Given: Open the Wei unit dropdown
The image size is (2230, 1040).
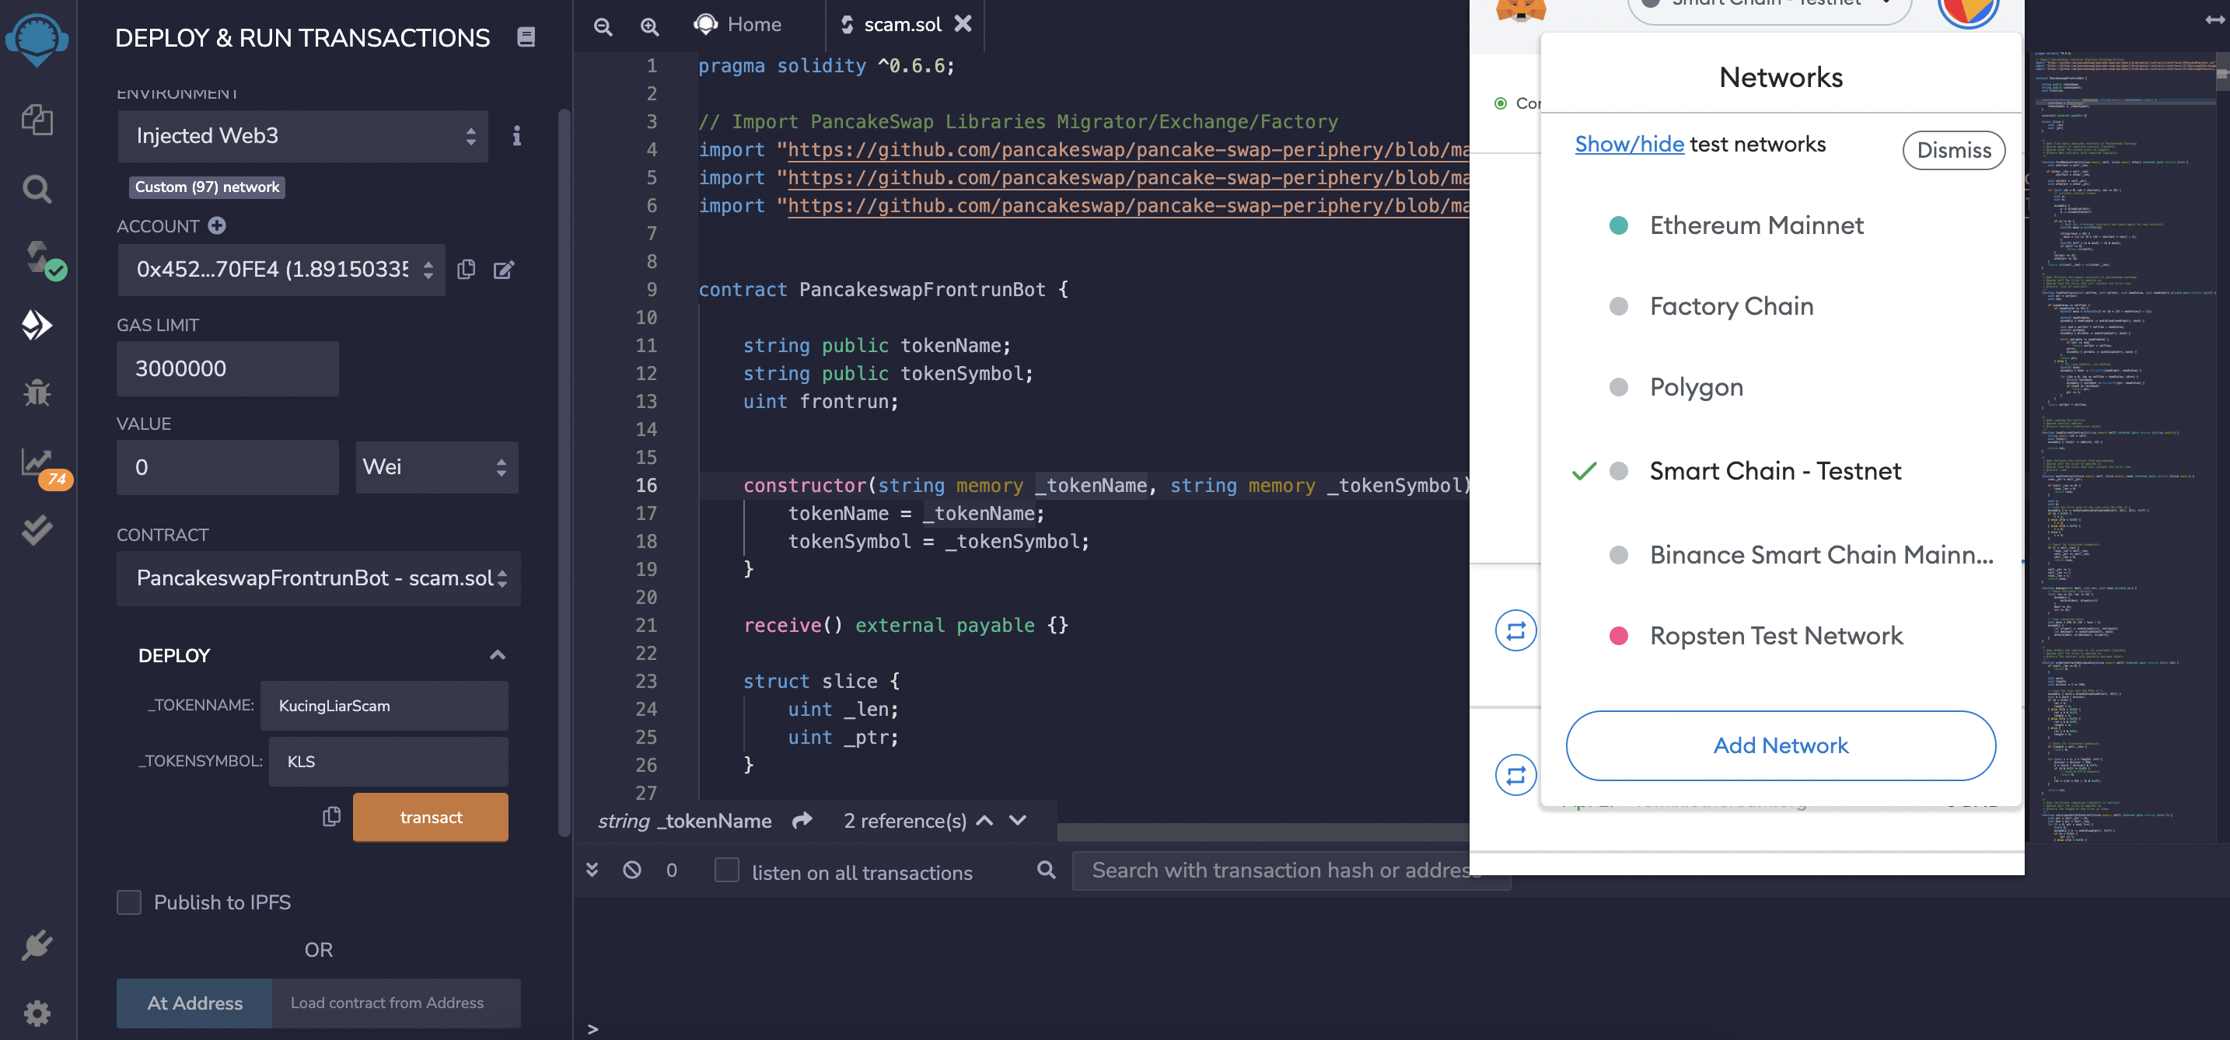Looking at the screenshot, I should coord(436,467).
